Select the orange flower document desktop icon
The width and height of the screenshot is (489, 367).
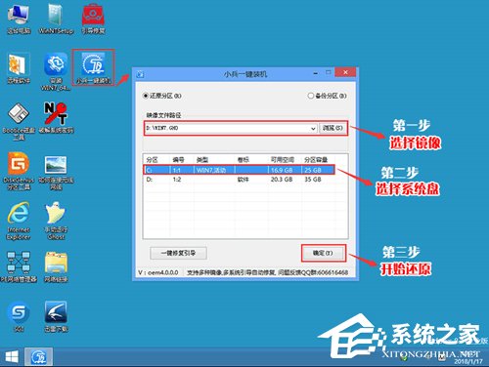pos(19,68)
